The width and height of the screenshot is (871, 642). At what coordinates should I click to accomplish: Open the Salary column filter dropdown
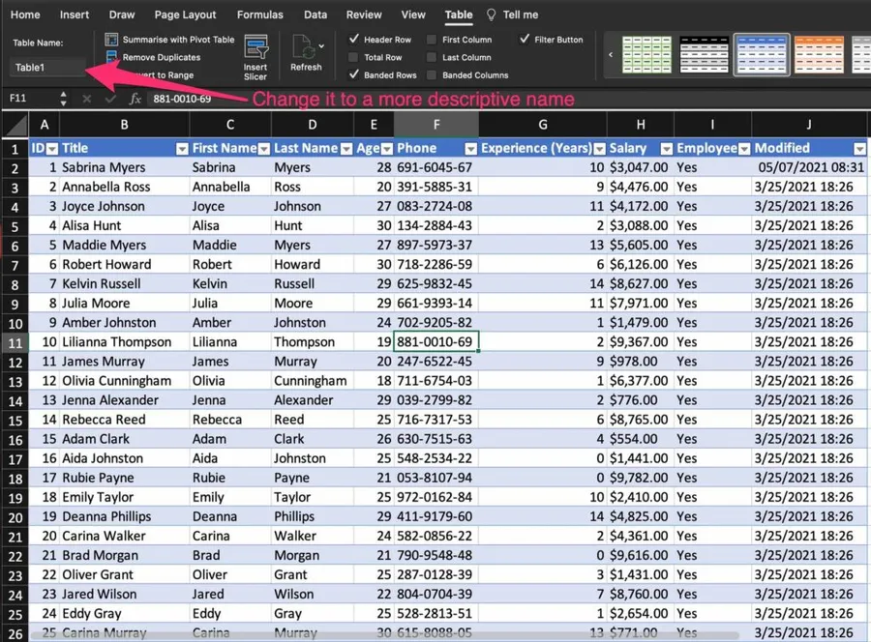point(666,149)
